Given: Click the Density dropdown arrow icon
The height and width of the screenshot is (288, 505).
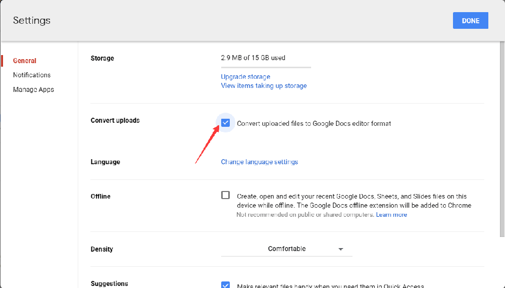Looking at the screenshot, I should (x=341, y=250).
